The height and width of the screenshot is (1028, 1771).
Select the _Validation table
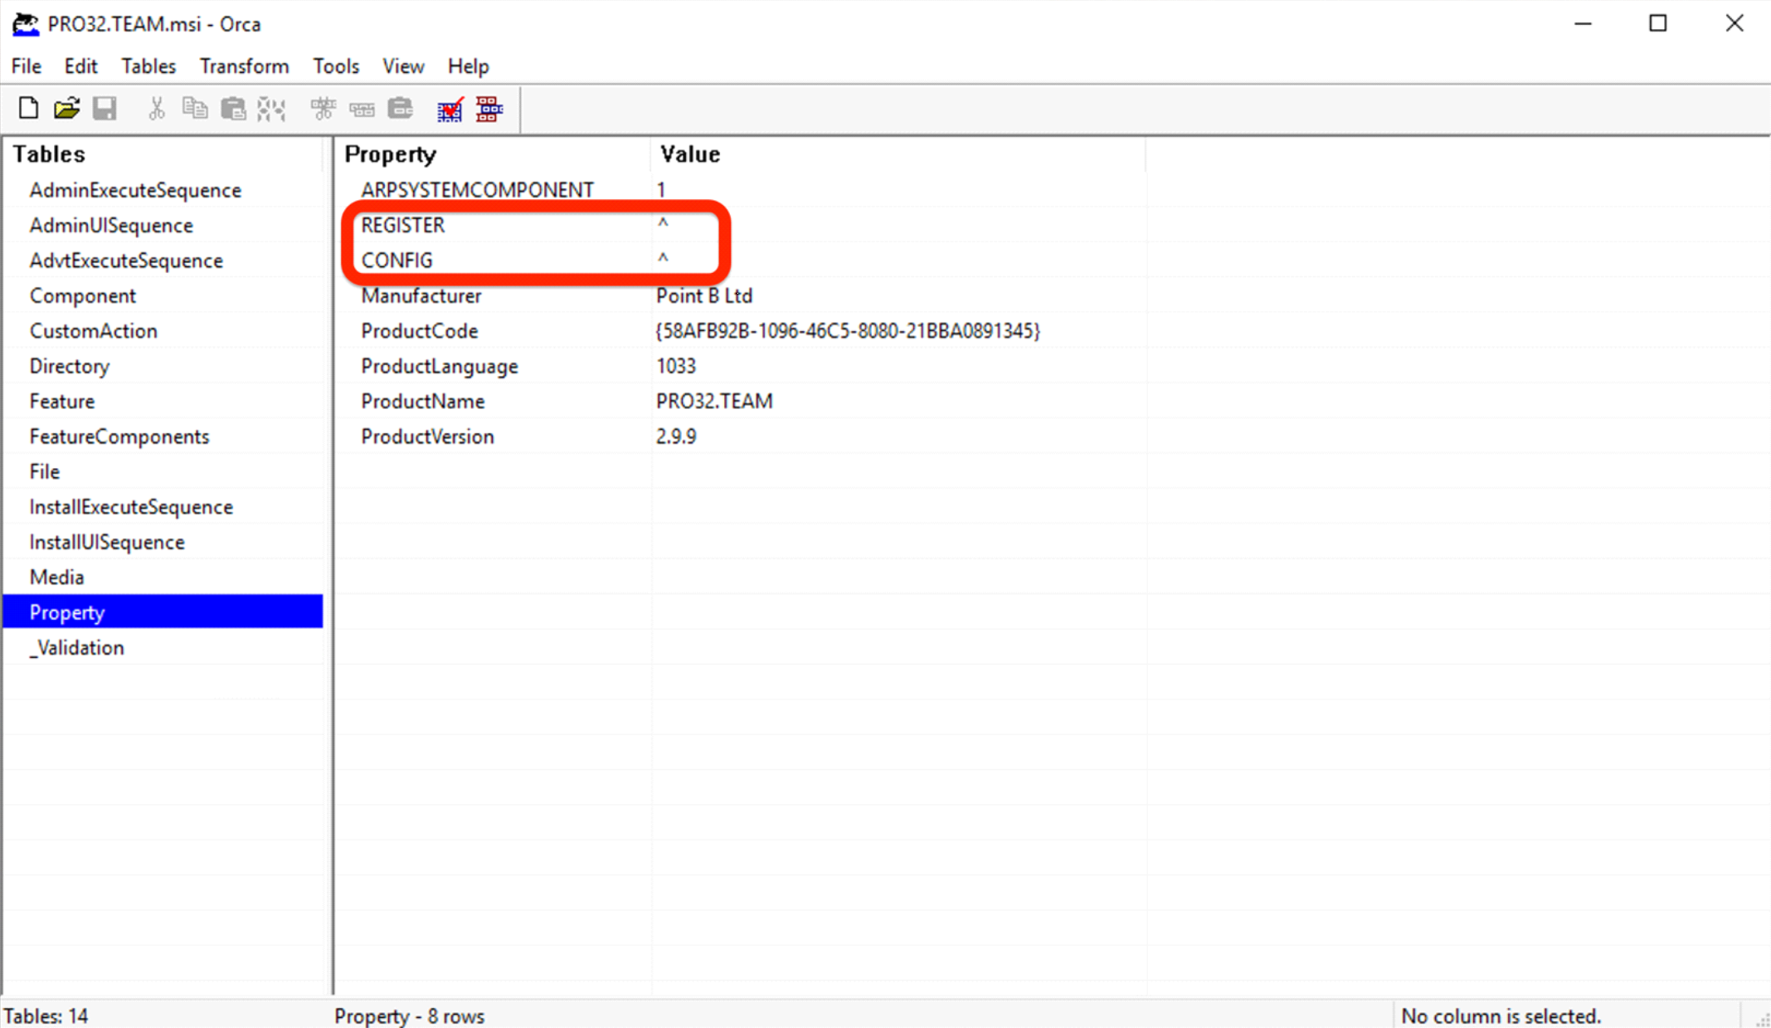click(76, 648)
